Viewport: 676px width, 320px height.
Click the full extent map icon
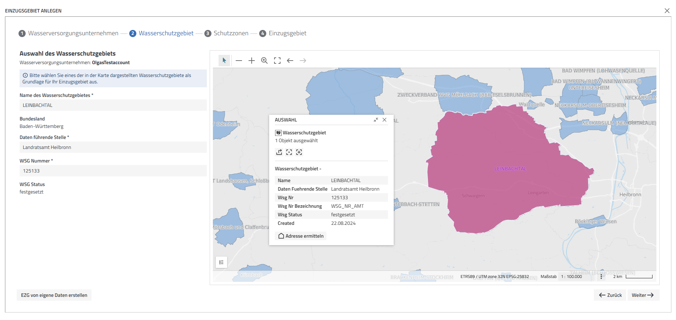pyautogui.click(x=277, y=61)
